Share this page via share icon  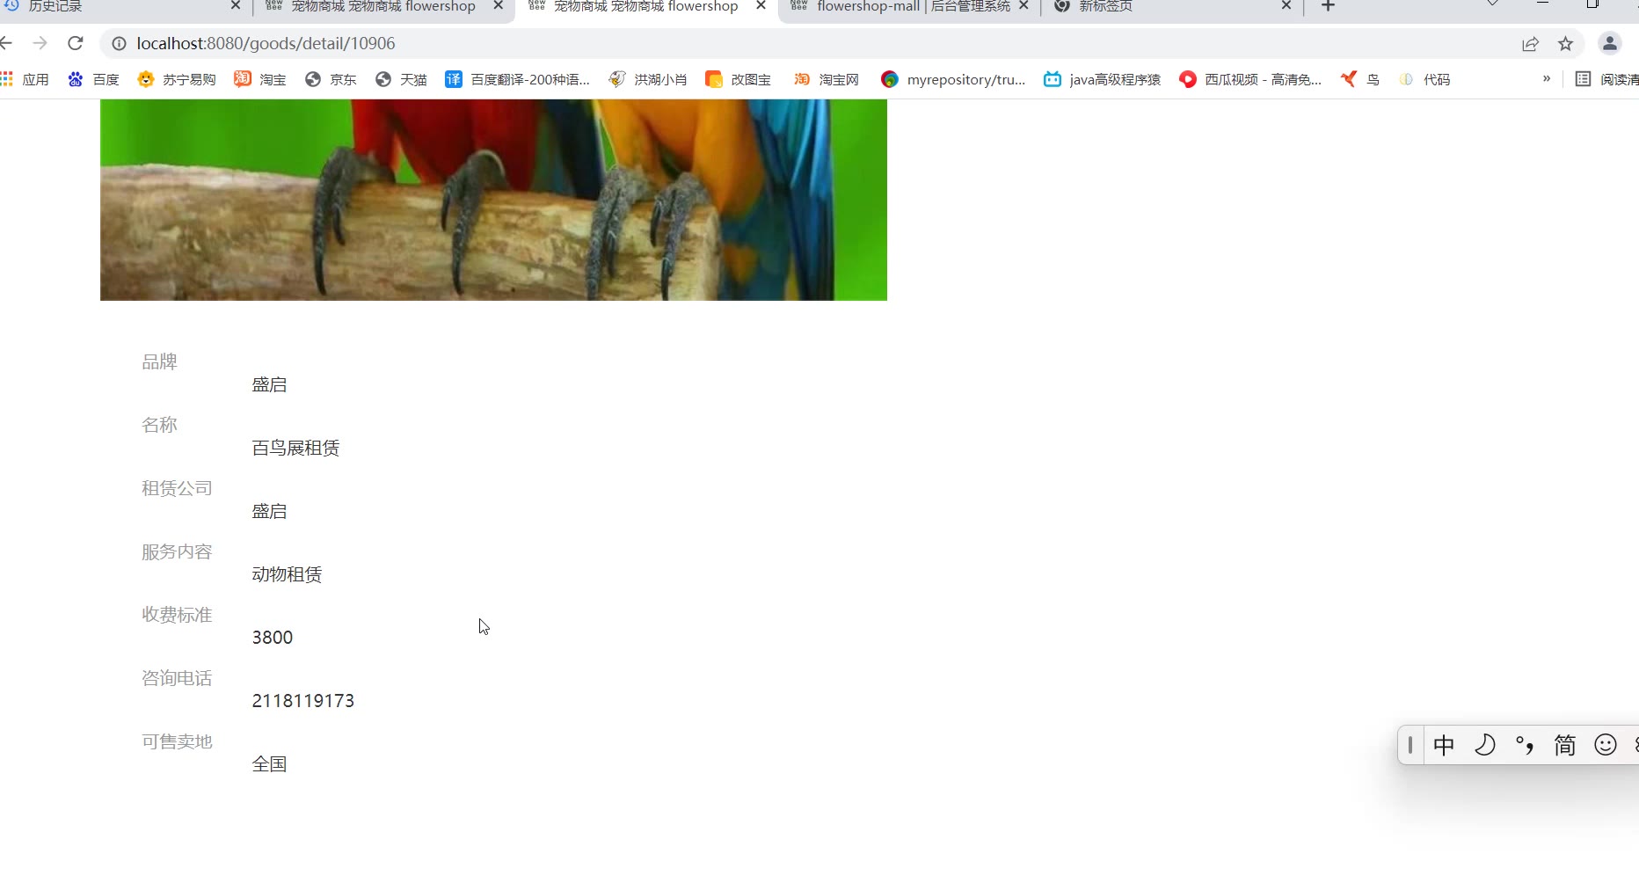tap(1531, 44)
